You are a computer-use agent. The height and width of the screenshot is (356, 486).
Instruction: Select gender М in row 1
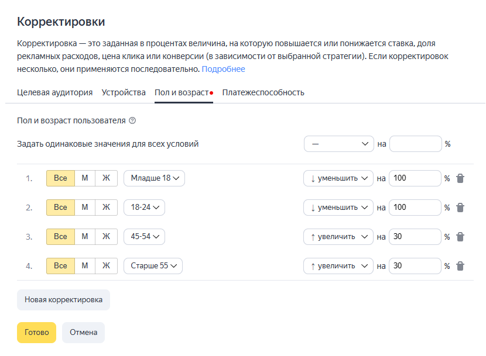click(85, 178)
